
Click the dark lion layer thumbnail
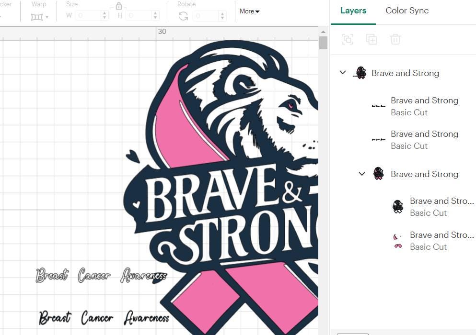coord(398,207)
